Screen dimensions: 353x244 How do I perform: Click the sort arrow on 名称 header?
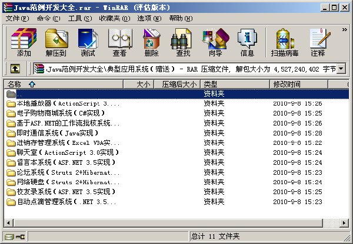[x=32, y=84]
